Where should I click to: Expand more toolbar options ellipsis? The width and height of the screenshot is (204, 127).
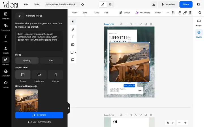pos(167,13)
